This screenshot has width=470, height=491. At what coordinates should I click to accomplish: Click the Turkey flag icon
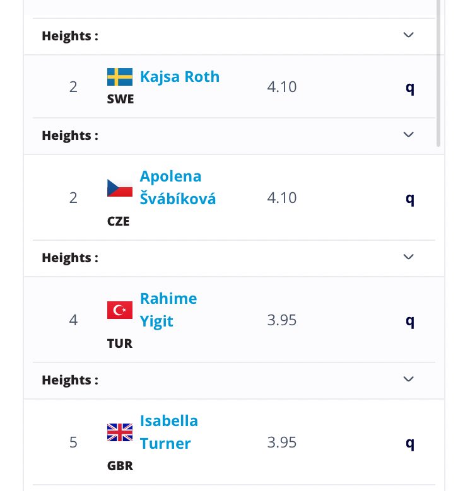(x=120, y=310)
